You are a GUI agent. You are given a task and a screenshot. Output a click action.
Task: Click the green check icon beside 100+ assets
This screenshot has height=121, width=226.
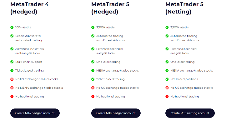point(12,27)
